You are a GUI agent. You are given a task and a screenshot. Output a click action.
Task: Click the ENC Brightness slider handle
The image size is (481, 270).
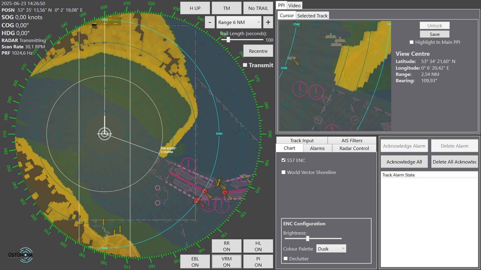click(x=308, y=238)
